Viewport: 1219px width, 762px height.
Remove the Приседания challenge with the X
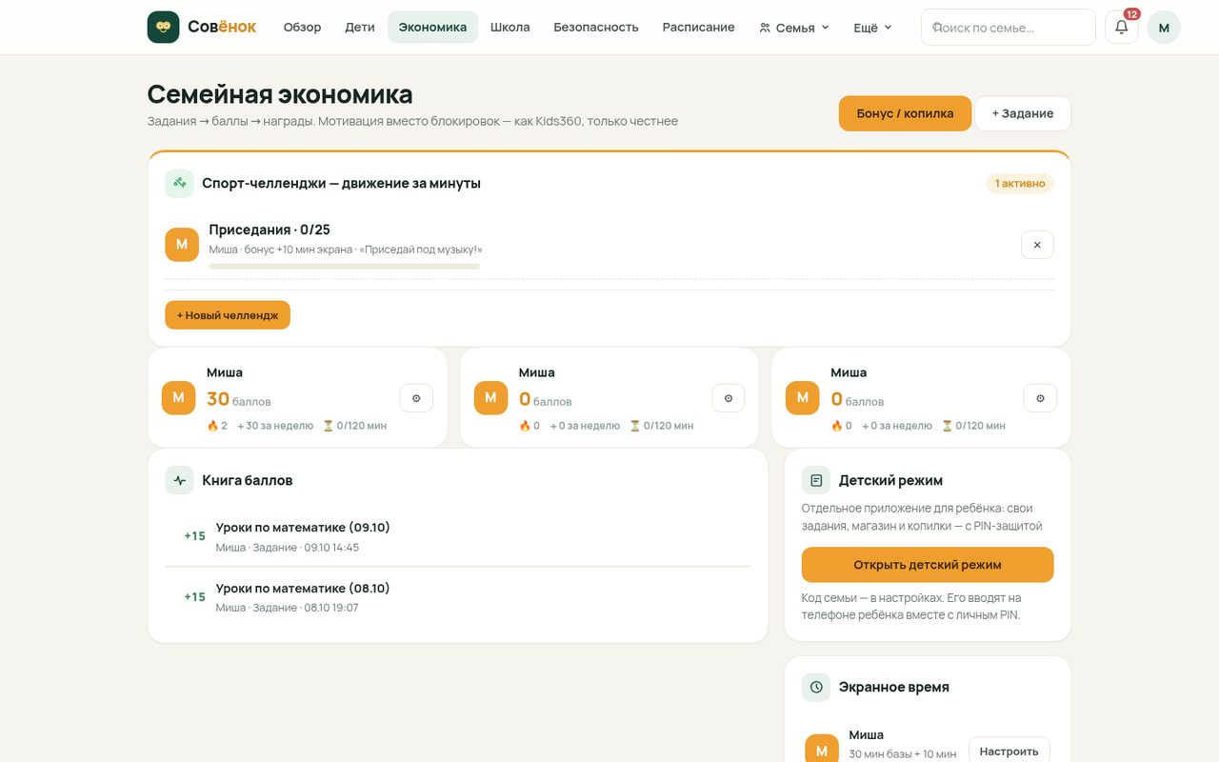coord(1037,245)
